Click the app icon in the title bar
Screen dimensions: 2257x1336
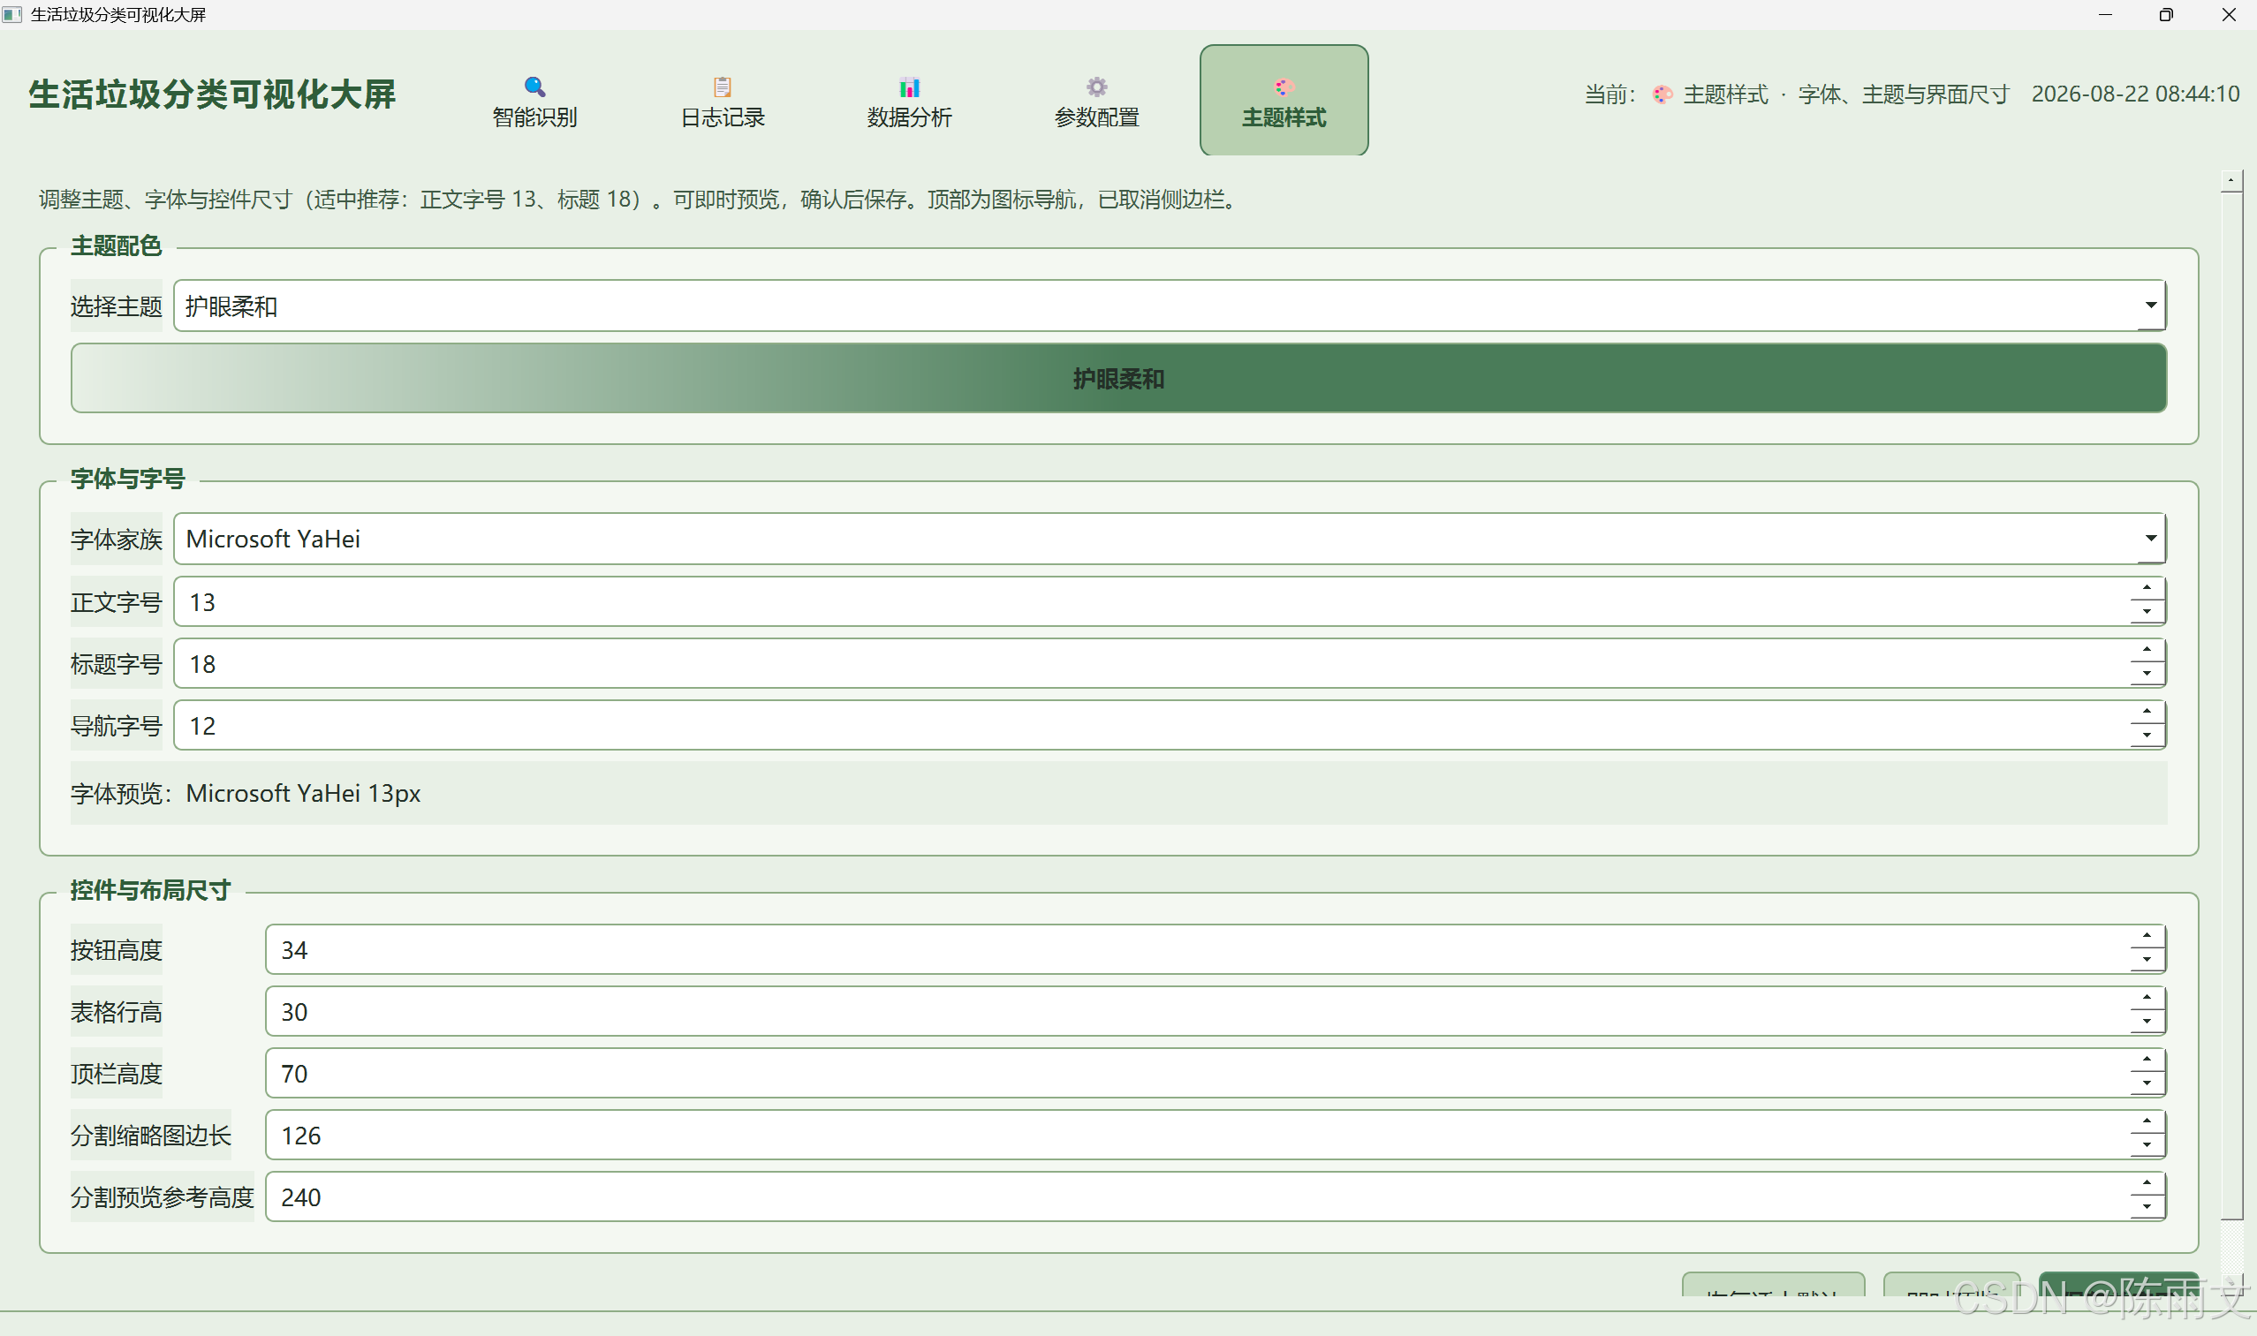coord(12,14)
